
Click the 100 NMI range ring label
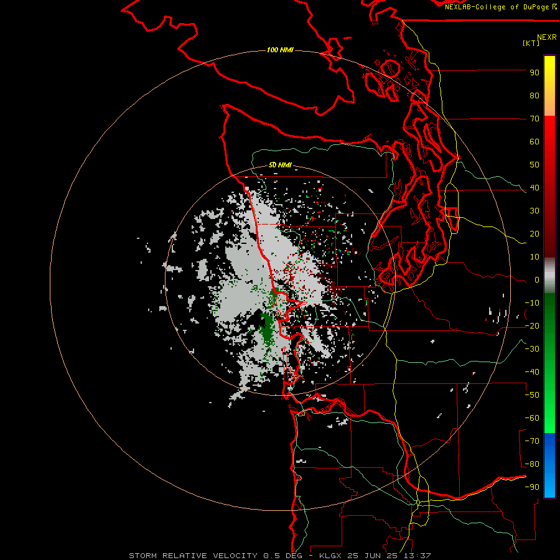(x=280, y=50)
